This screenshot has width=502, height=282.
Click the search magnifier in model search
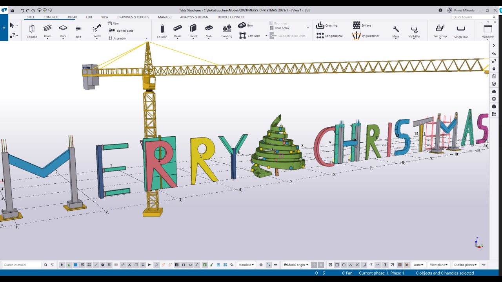coord(45,265)
